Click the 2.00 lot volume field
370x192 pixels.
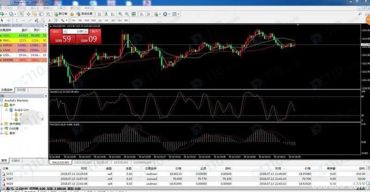(x=75, y=31)
